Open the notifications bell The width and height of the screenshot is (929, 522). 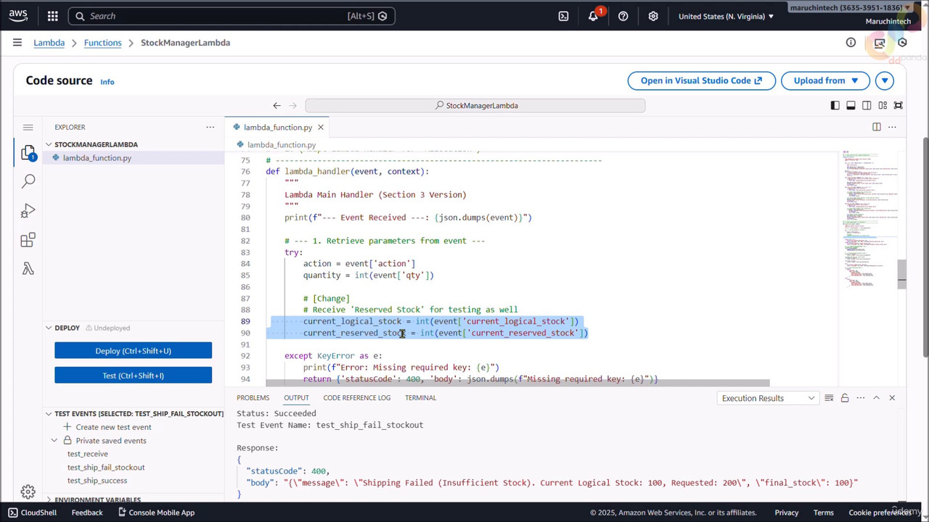coord(593,16)
